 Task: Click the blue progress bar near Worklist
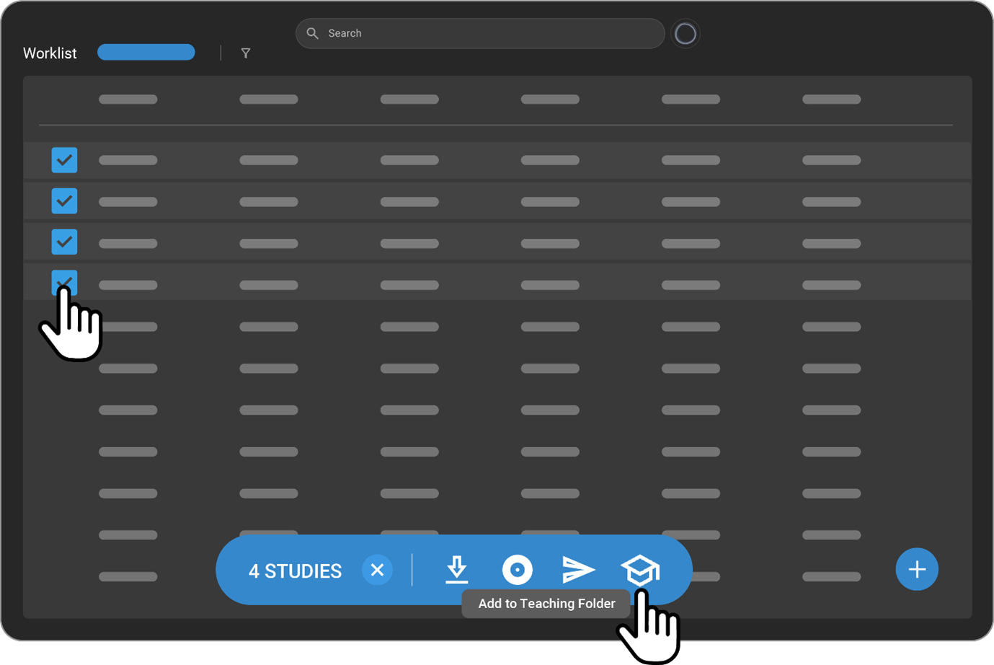point(146,52)
